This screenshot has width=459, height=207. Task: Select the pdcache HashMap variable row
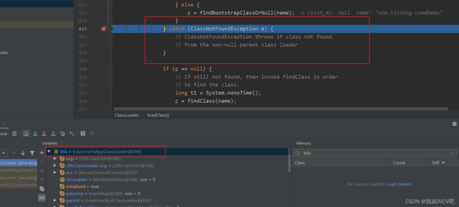click(x=167, y=193)
